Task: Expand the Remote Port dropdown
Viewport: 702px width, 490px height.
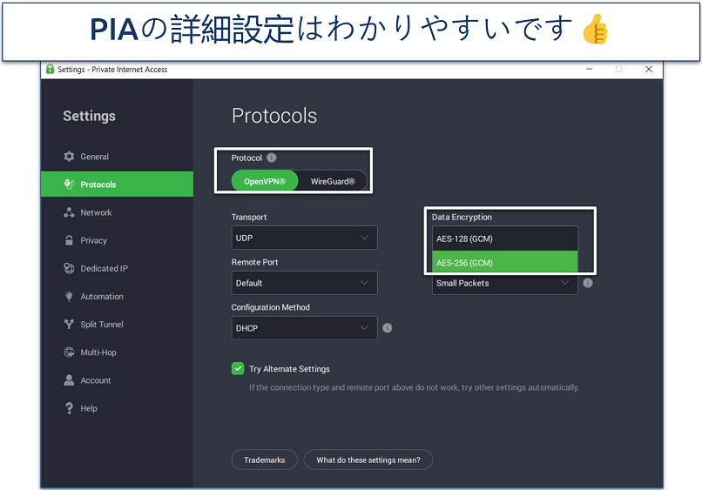Action: point(304,283)
